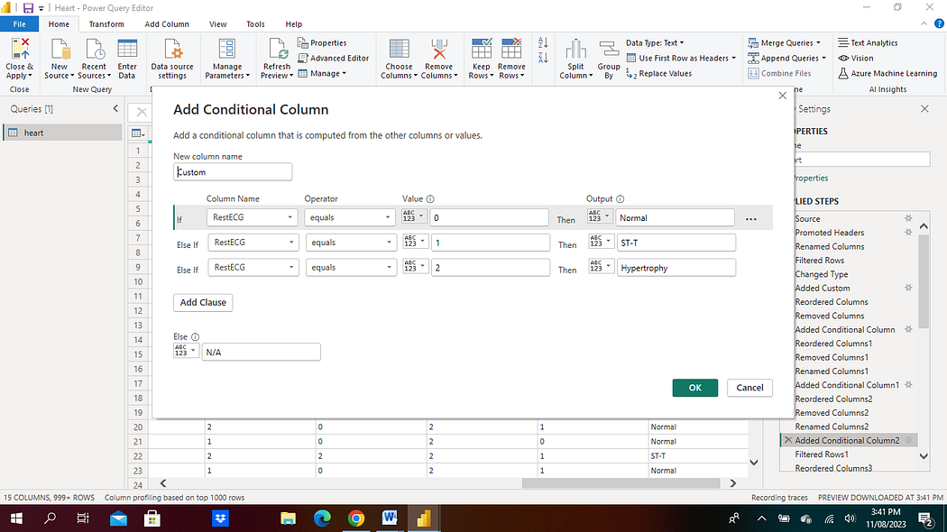947x532 pixels.
Task: Sort descending with Z-A icon
Action: click(543, 58)
